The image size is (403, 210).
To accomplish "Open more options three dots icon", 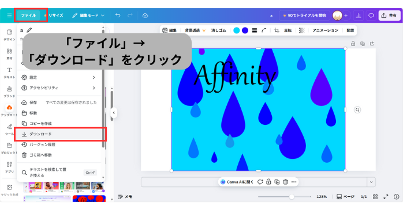I will pyautogui.click(x=294, y=182).
